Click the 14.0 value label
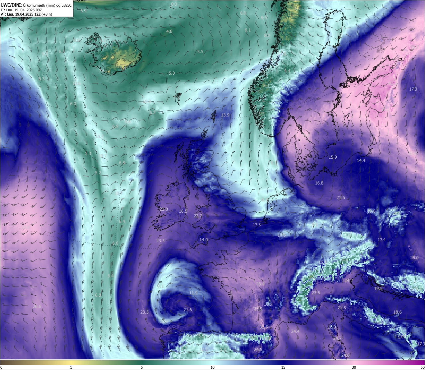Screen dimensions: 425x370 point(204,240)
